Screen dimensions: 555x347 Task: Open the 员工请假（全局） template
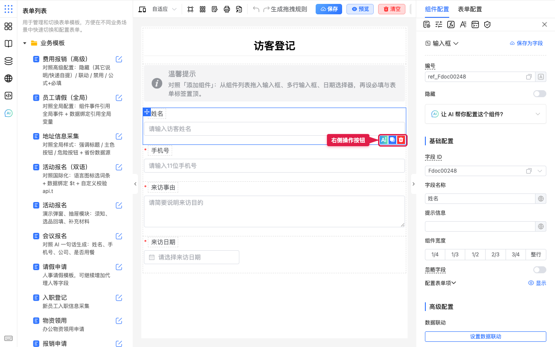pyautogui.click(x=65, y=98)
